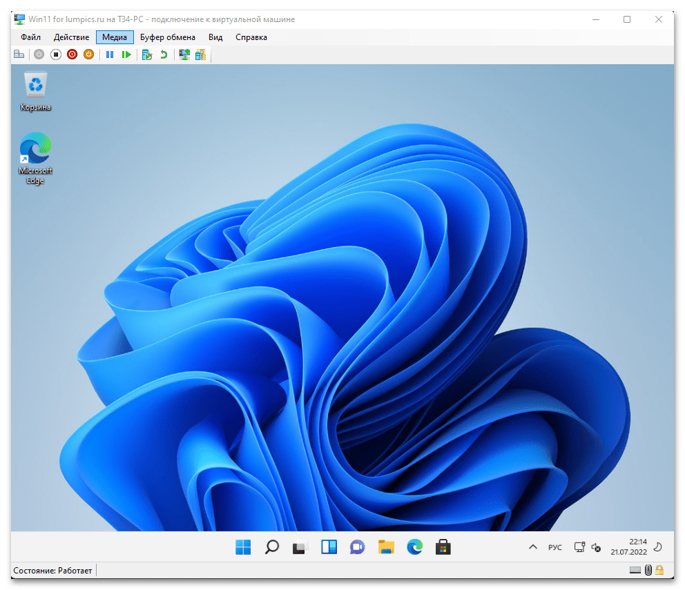Viewport: 685px width, 590px height.
Task: Create a checkpoint using toolbar icon
Action: coord(147,55)
